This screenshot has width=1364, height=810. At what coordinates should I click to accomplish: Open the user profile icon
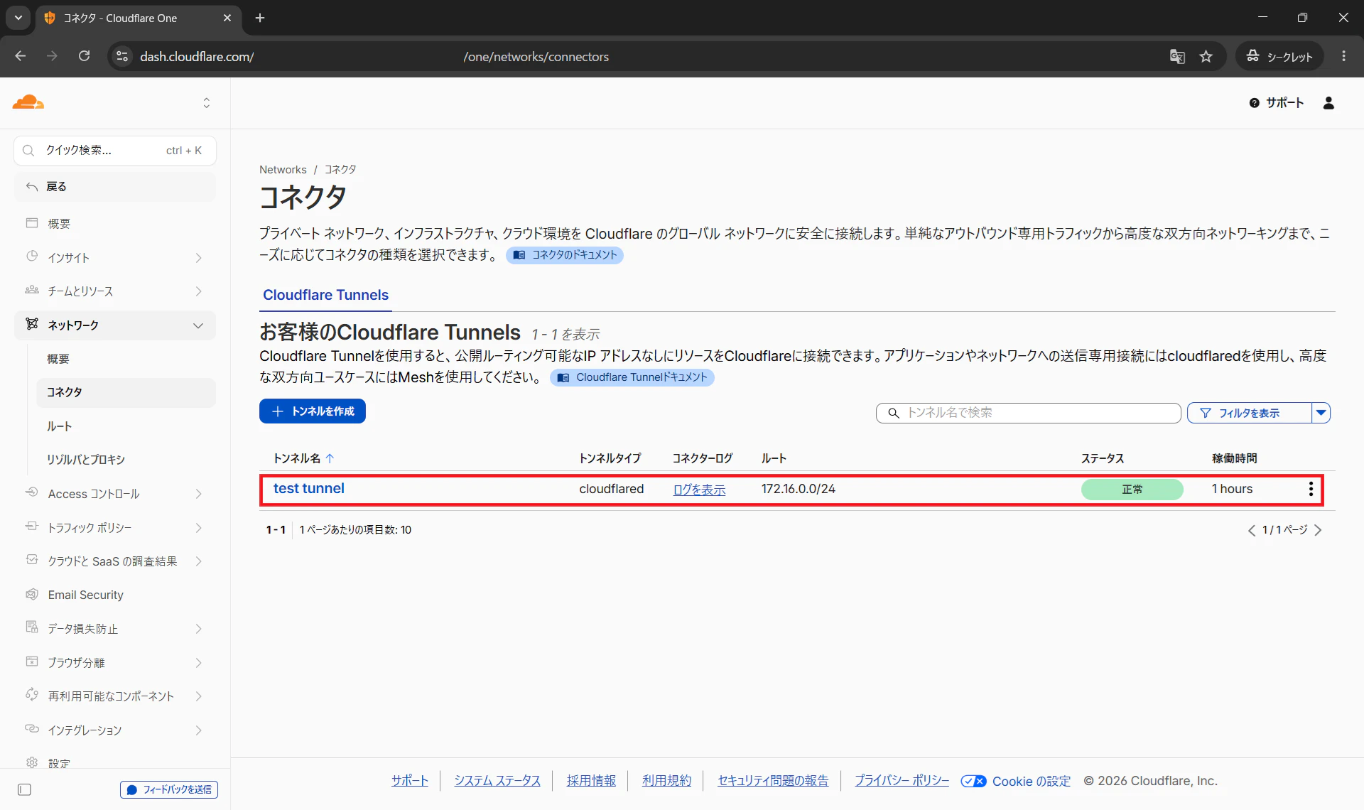(x=1328, y=103)
